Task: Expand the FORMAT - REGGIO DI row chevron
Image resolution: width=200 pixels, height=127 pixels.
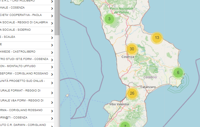Action: pos(52,93)
